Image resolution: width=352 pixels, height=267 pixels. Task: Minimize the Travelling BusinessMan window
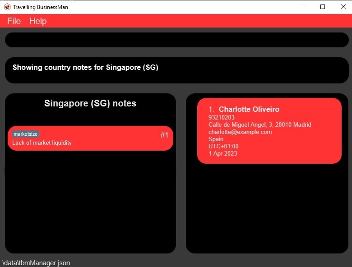click(302, 7)
